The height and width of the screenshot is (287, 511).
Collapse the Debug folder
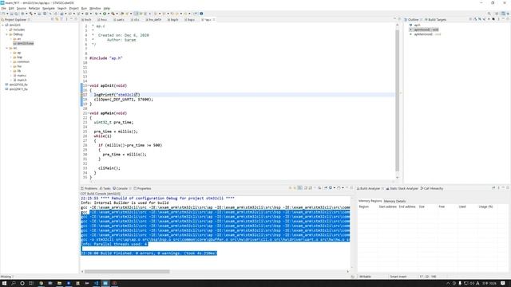point(7,34)
